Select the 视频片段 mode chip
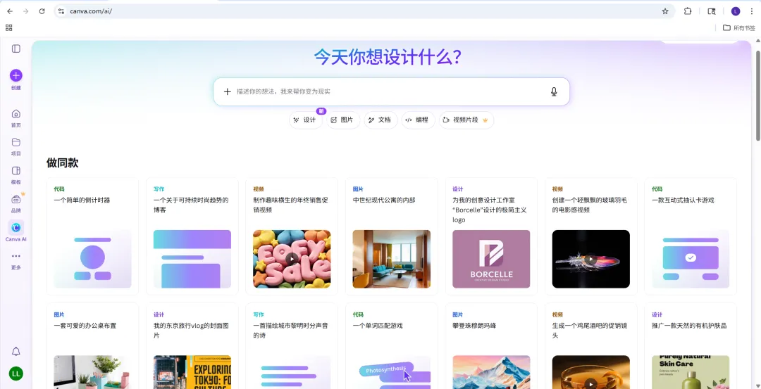This screenshot has width=761, height=389. (466, 120)
